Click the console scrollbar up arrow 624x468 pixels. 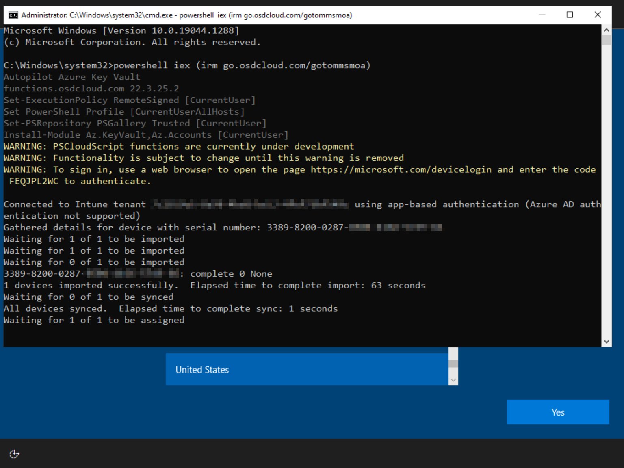(x=606, y=29)
